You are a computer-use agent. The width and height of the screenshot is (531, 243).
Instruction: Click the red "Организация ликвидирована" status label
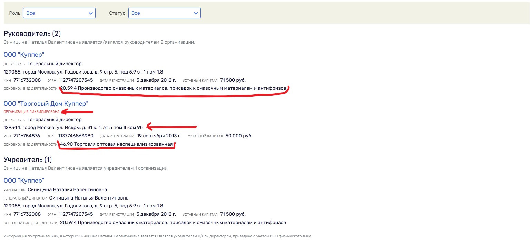pyautogui.click(x=31, y=111)
